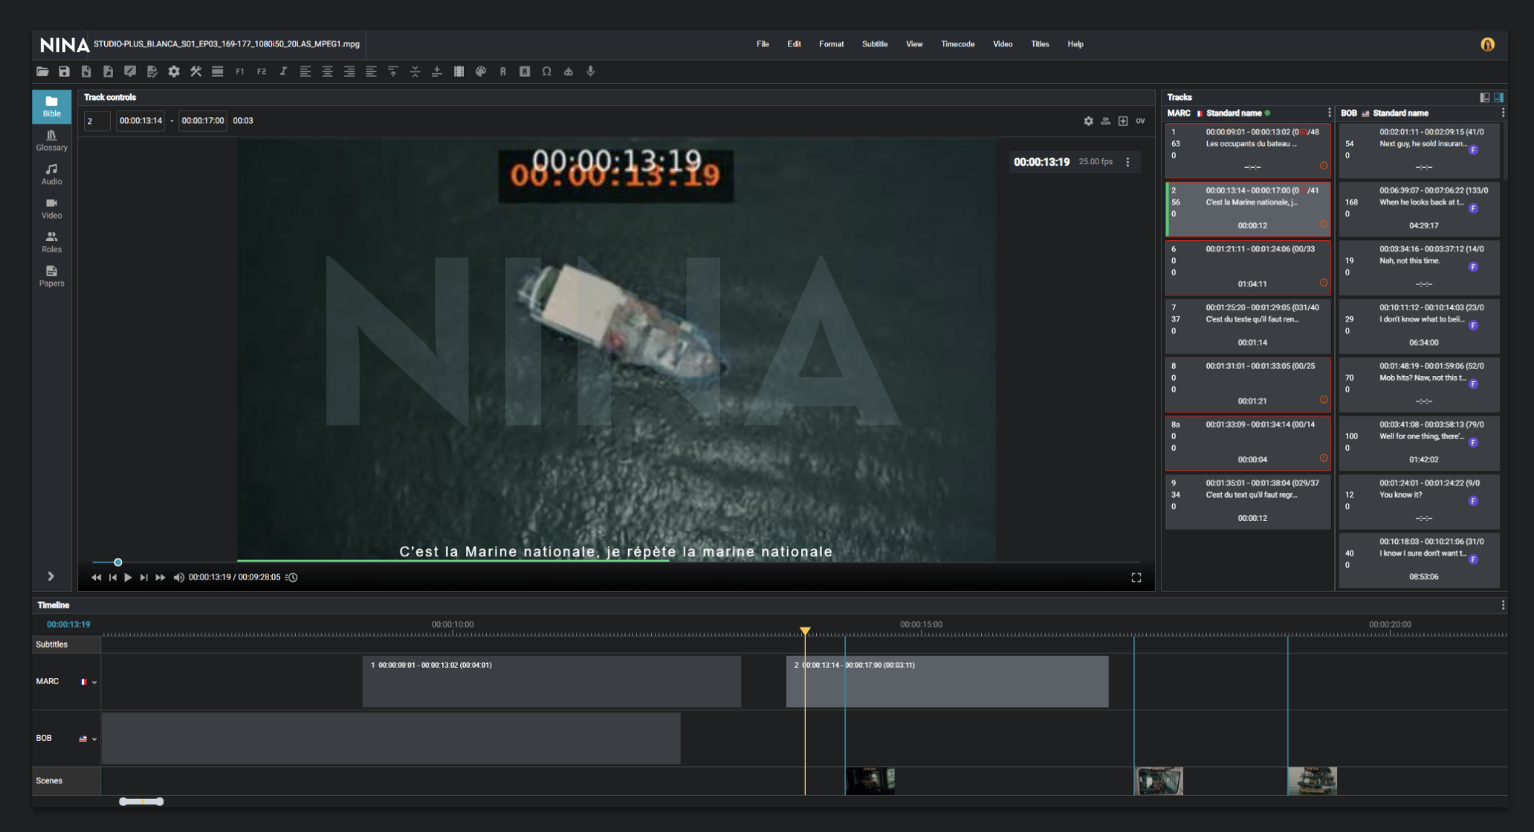Viewport: 1534px width, 832px height.
Task: Expand the BOB track language dropdown
Action: click(94, 739)
